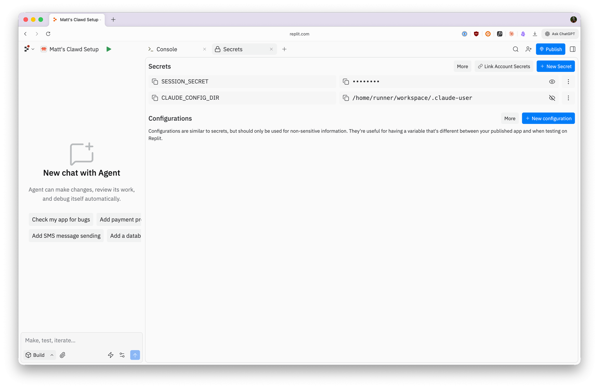Open three-dot menu for SESSION_SECRET

[x=568, y=82]
